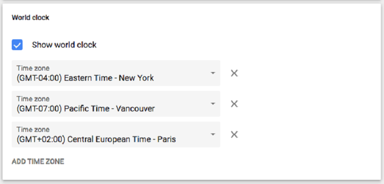Select the '(GMT+02:00)' offset text
Screen dimensions: 384x184
point(41,140)
